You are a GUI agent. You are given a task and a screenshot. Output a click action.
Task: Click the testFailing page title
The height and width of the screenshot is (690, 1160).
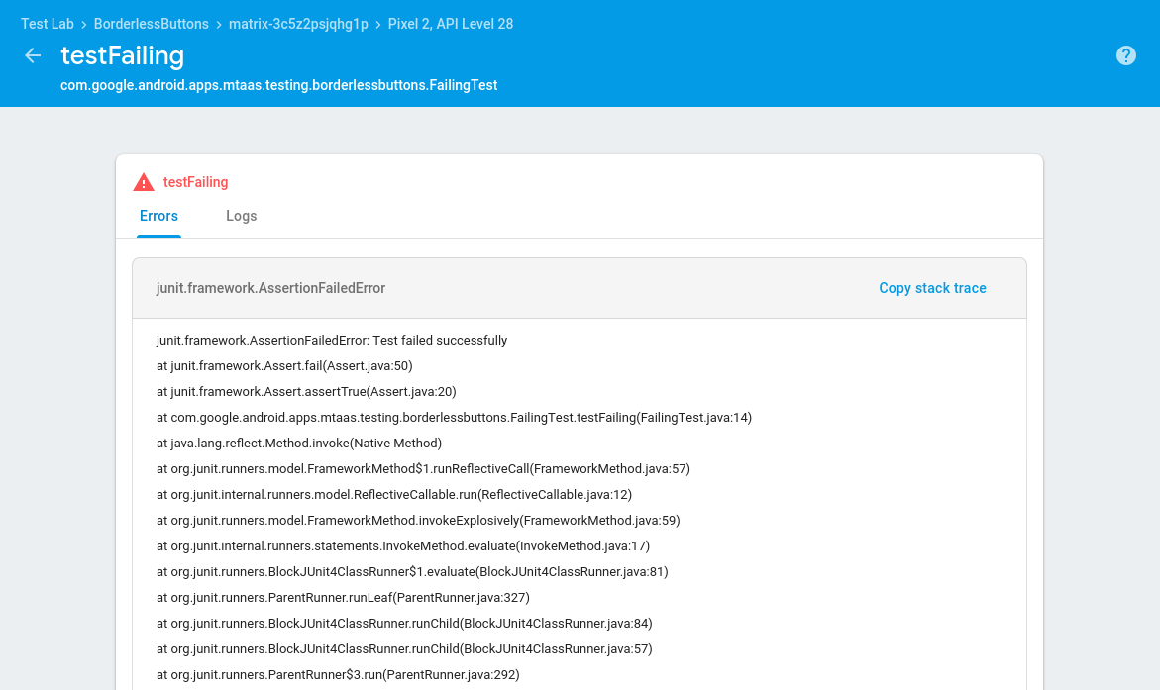pyautogui.click(x=122, y=55)
